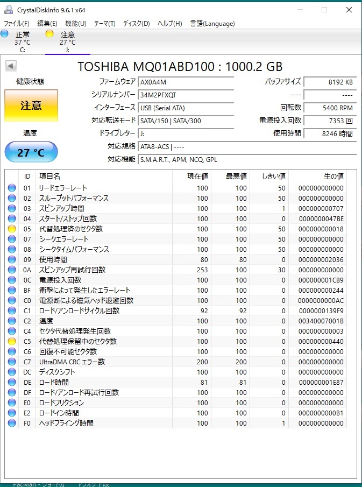Go to the previous disk with the arrow
The width and height of the screenshot is (362, 487).
click(x=11, y=66)
